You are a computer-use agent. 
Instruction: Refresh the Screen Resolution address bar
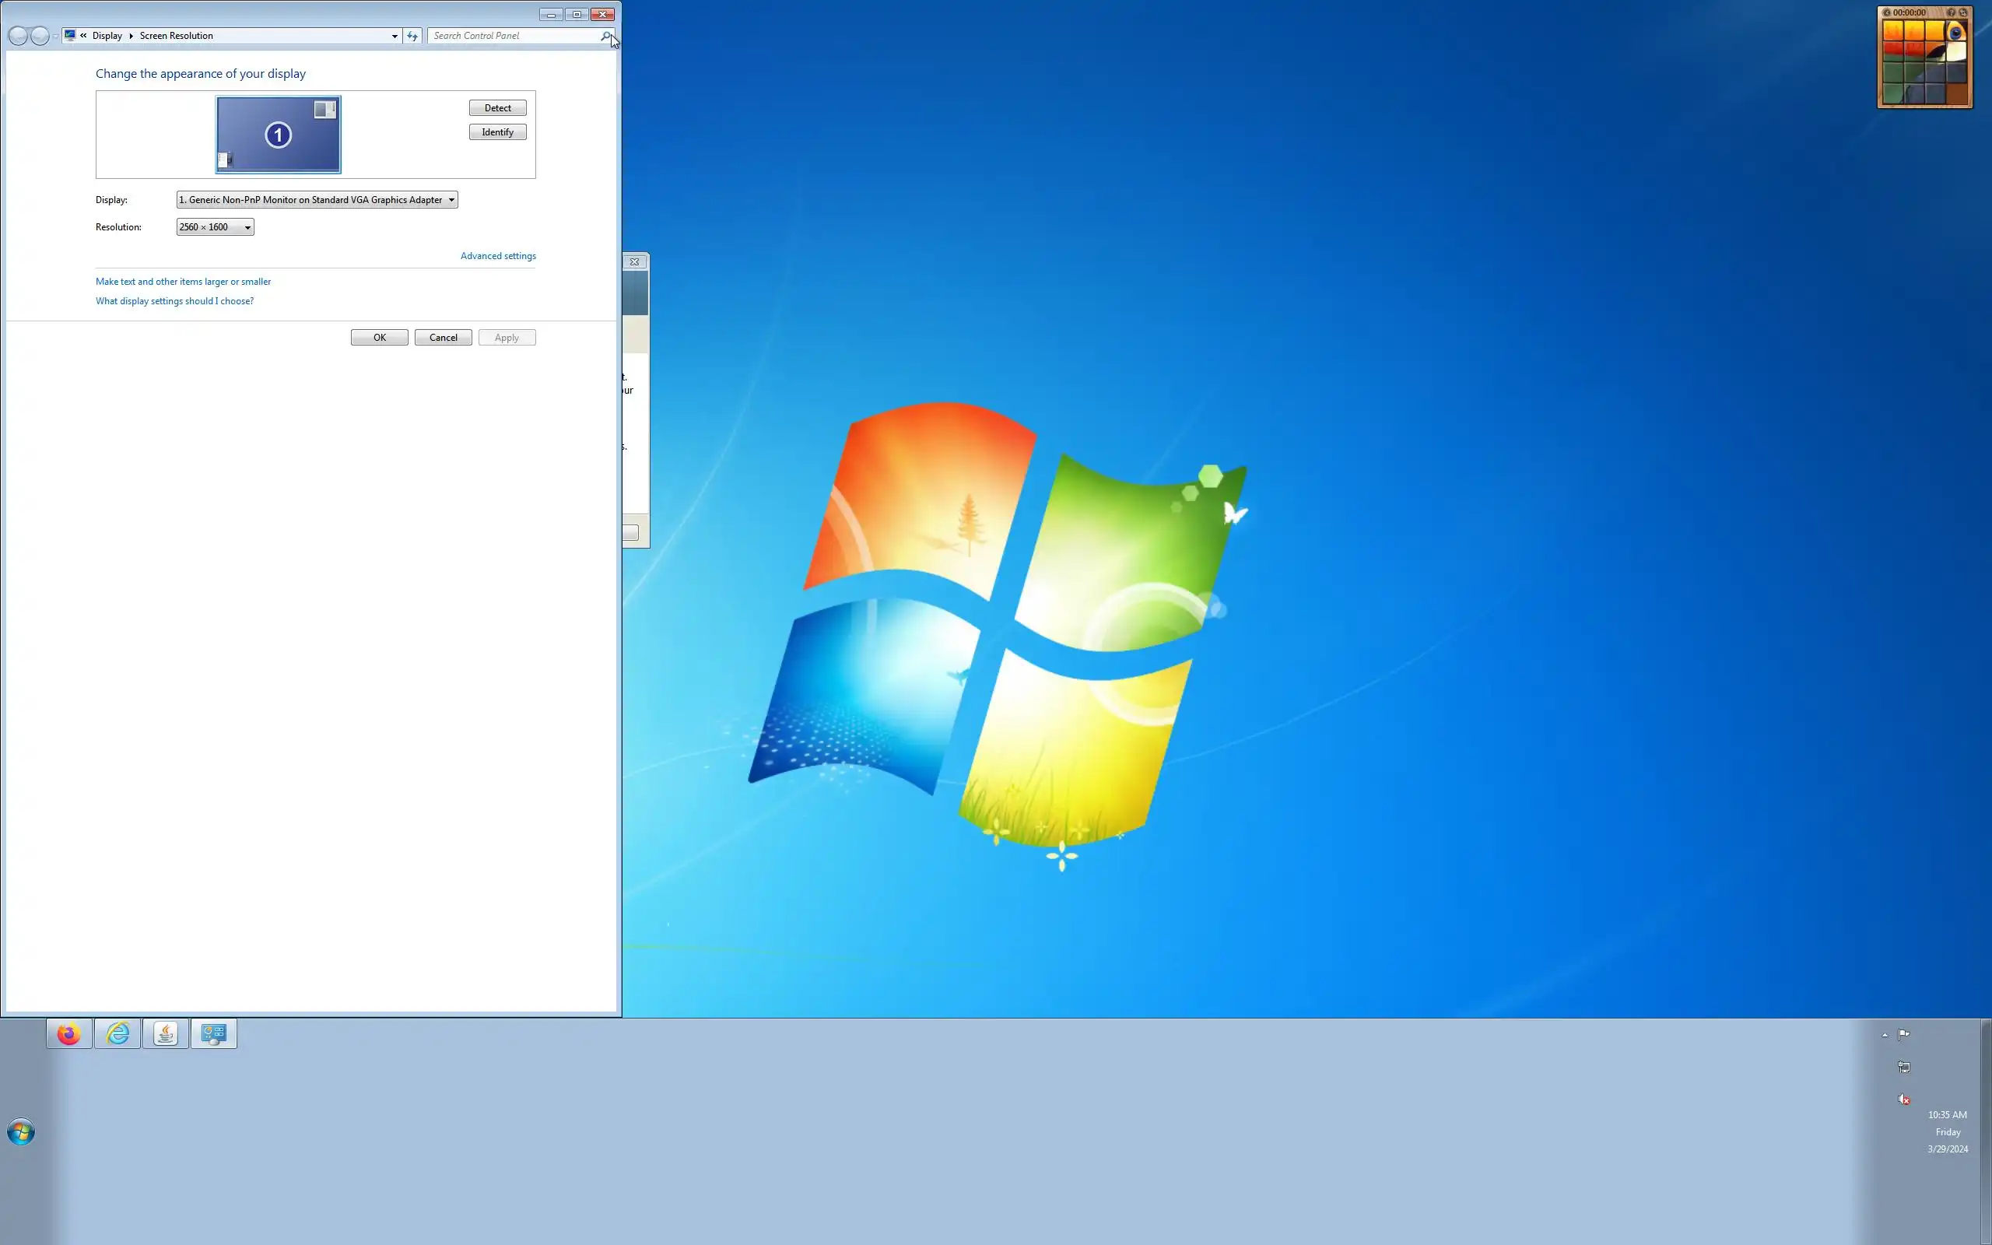(412, 36)
